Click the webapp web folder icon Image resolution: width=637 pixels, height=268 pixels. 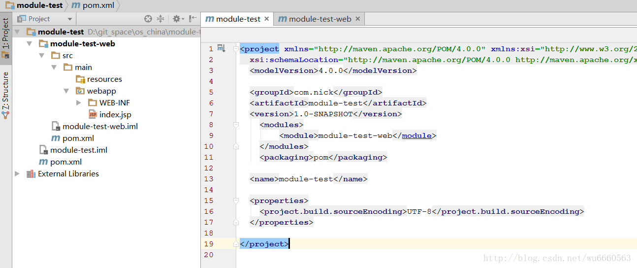pyautogui.click(x=80, y=91)
